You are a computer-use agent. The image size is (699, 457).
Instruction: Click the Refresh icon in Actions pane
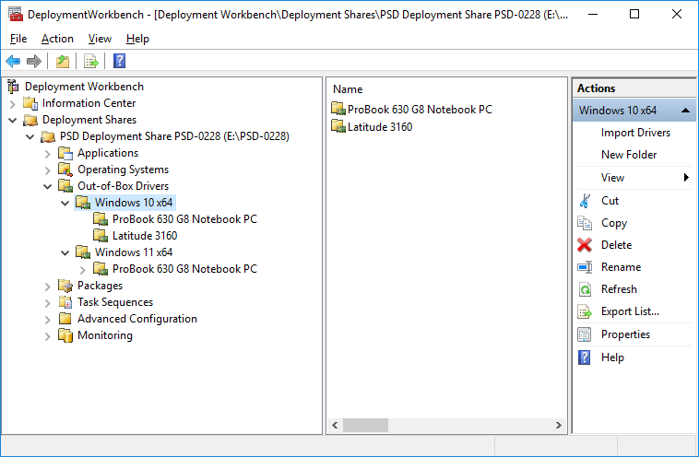tap(585, 289)
